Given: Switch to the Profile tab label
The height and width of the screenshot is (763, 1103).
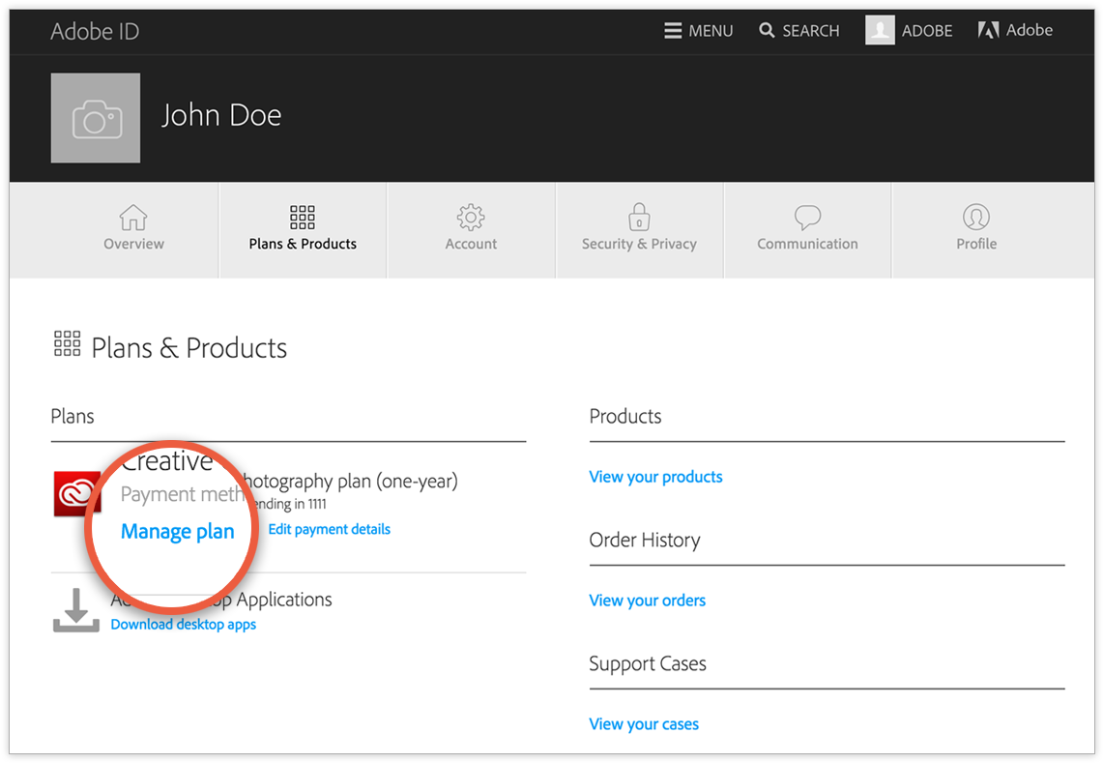Looking at the screenshot, I should pos(976,245).
